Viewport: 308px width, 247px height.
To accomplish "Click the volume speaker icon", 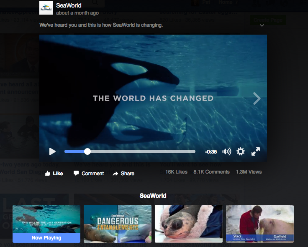I will tap(227, 151).
